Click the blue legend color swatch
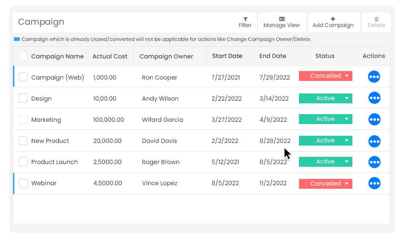Screen dimensions: 404x240 click(x=17, y=39)
